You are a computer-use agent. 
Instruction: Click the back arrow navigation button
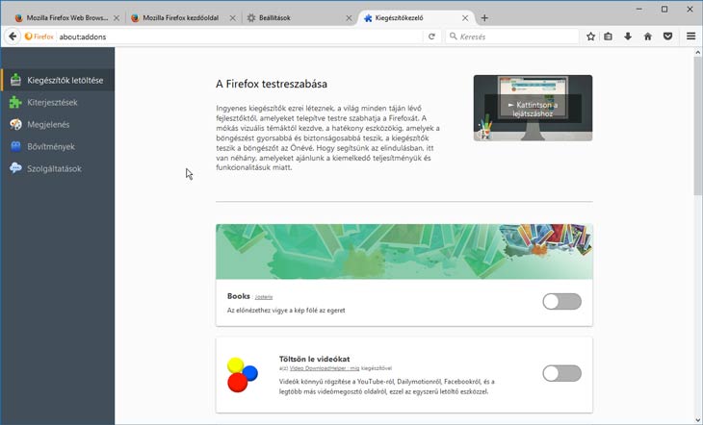(x=13, y=37)
